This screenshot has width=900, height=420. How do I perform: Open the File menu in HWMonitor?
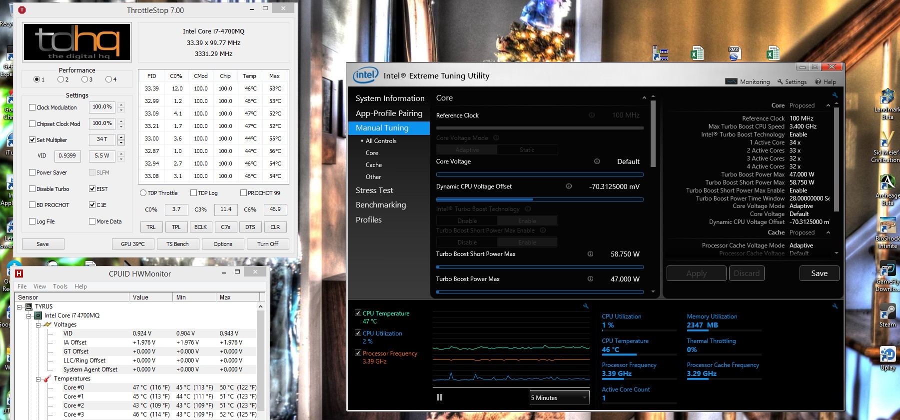[22, 286]
